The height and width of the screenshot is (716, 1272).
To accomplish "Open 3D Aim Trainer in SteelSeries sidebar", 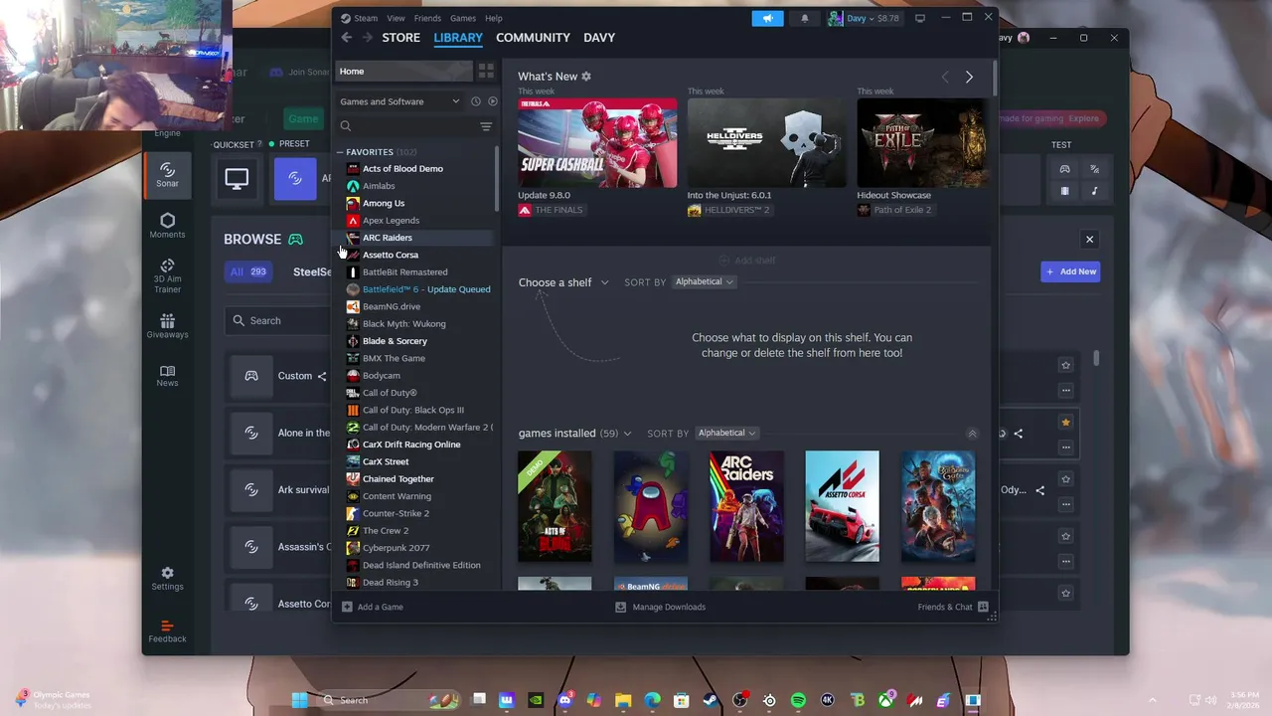I will (167, 275).
